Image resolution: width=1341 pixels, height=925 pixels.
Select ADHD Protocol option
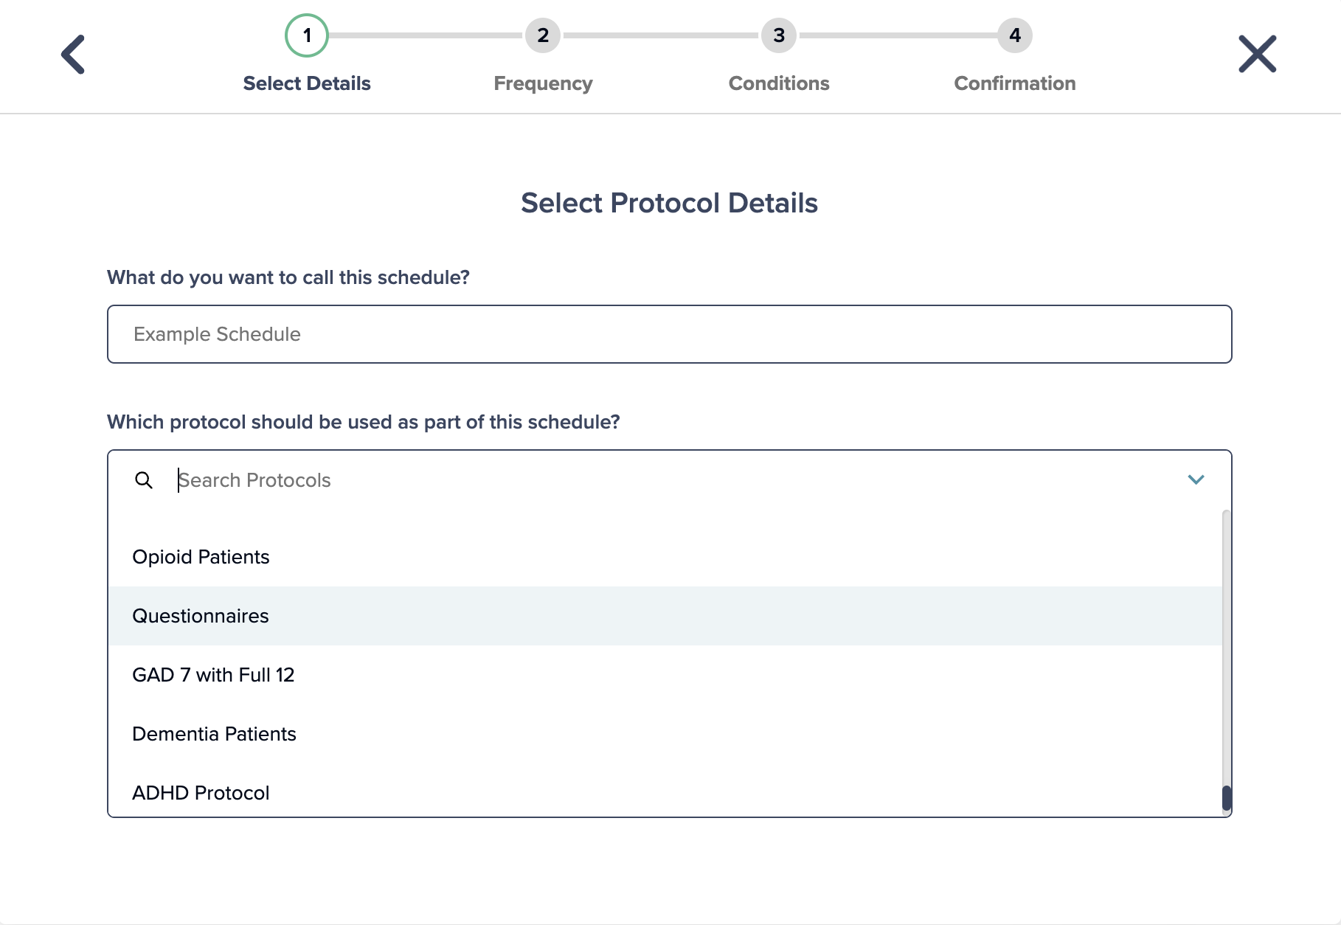[665, 793]
